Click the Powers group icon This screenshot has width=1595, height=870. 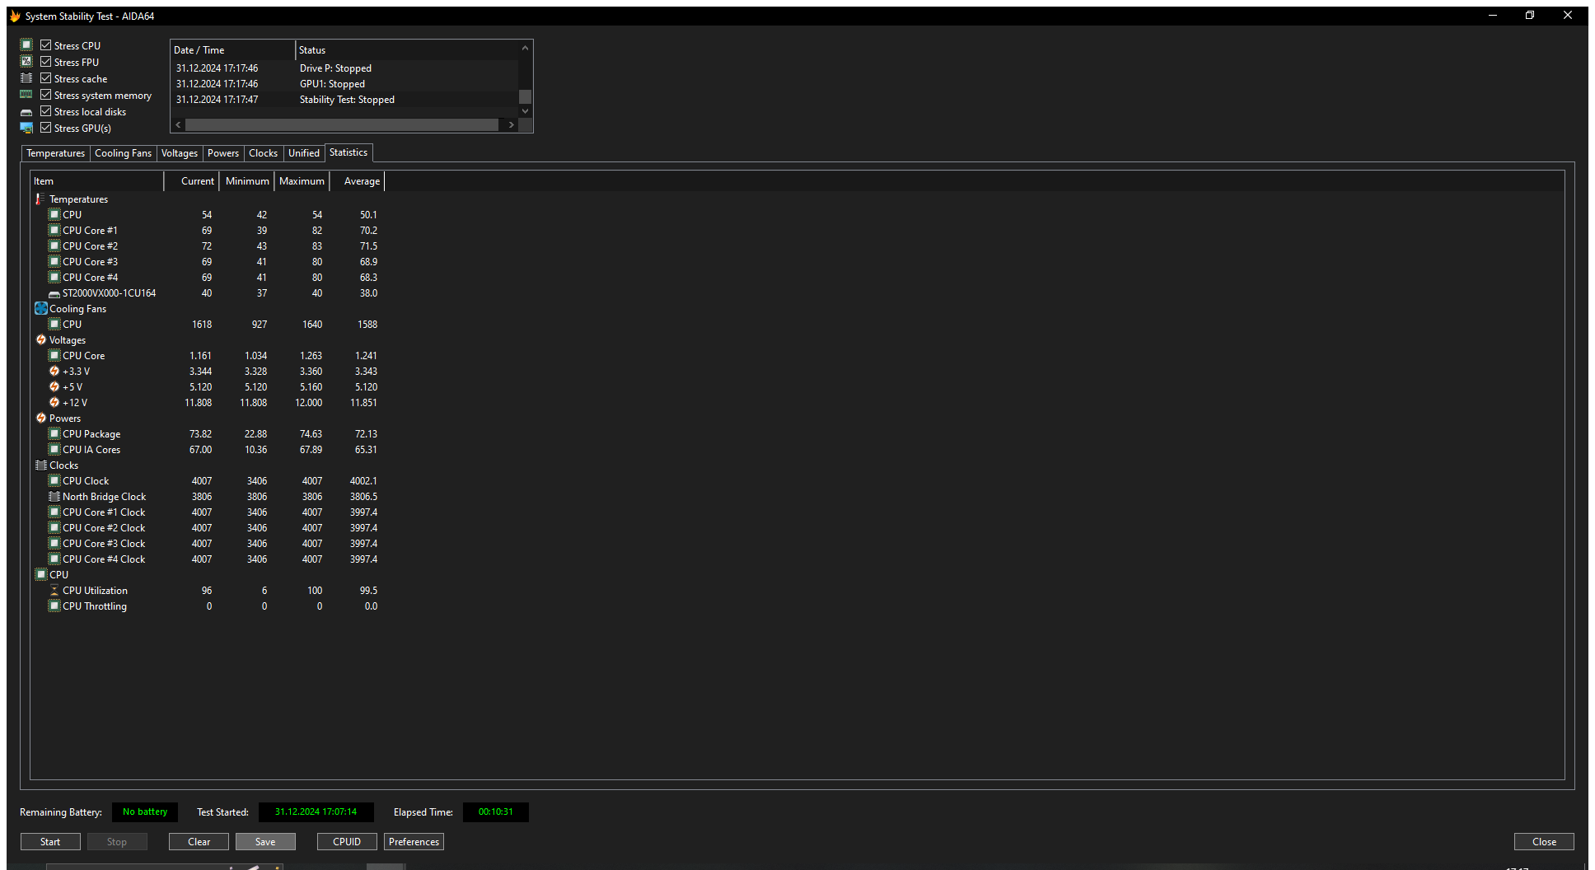(x=41, y=418)
